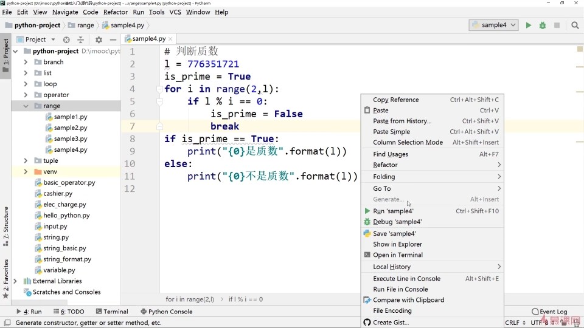Screen dimensions: 584x328
Task: Toggle Column Selection Mode
Action: (x=433, y=142)
